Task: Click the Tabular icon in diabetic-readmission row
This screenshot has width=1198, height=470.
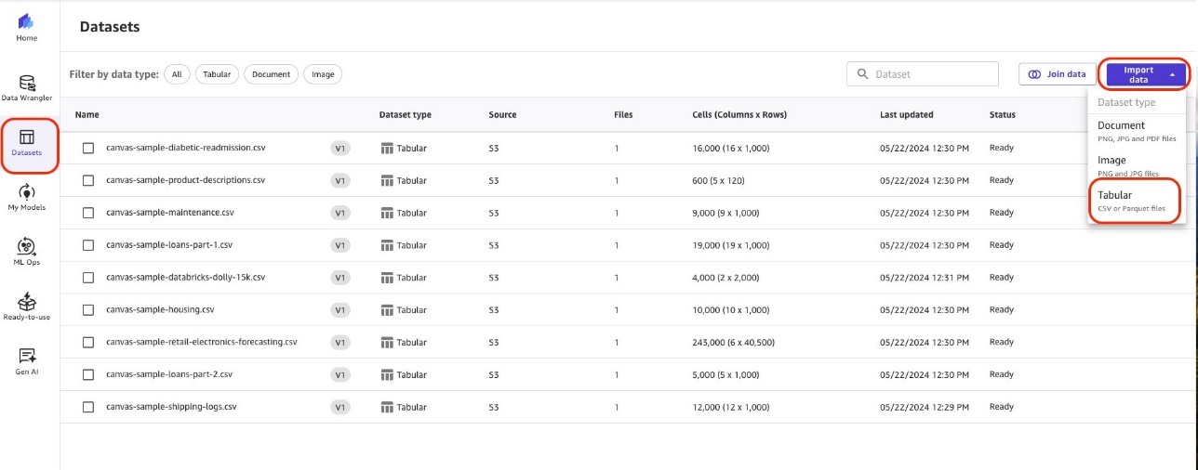Action: 387,148
